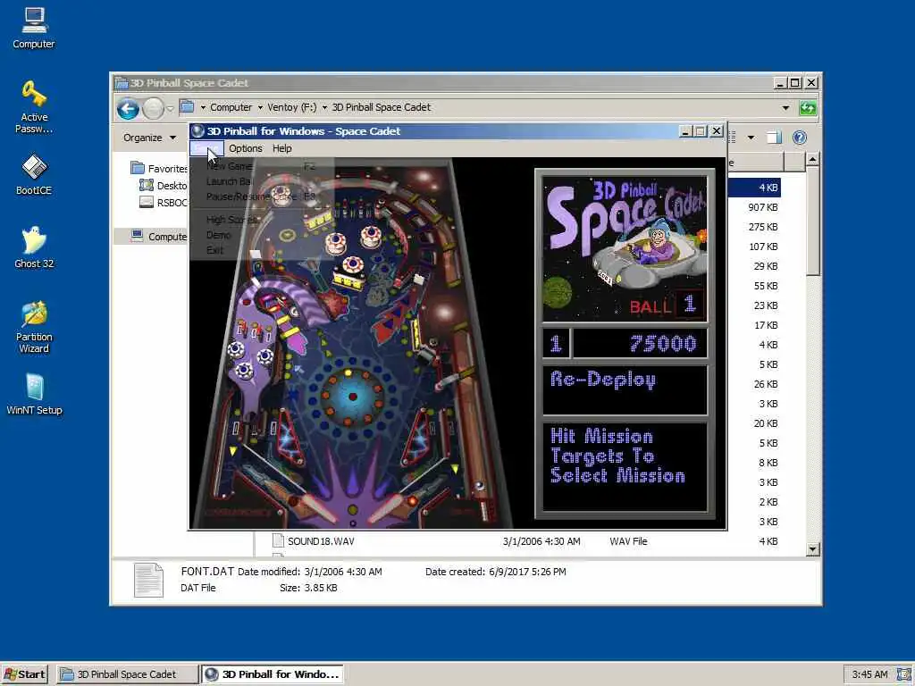915x686 pixels.
Task: Select the Partition Wizard desktop icon
Action: coord(34,327)
